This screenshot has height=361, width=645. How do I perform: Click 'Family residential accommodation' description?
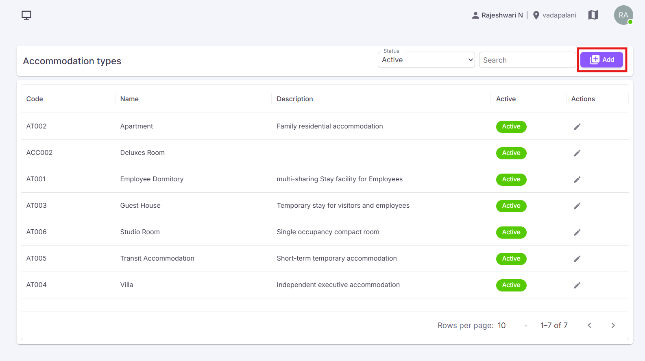coord(330,126)
